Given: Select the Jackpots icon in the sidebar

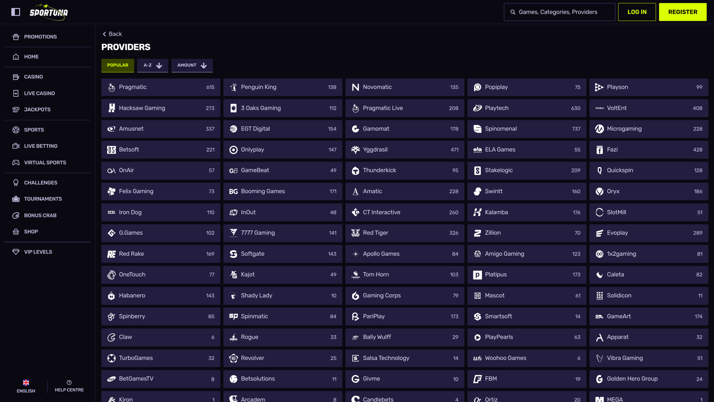Looking at the screenshot, I should coord(16,109).
